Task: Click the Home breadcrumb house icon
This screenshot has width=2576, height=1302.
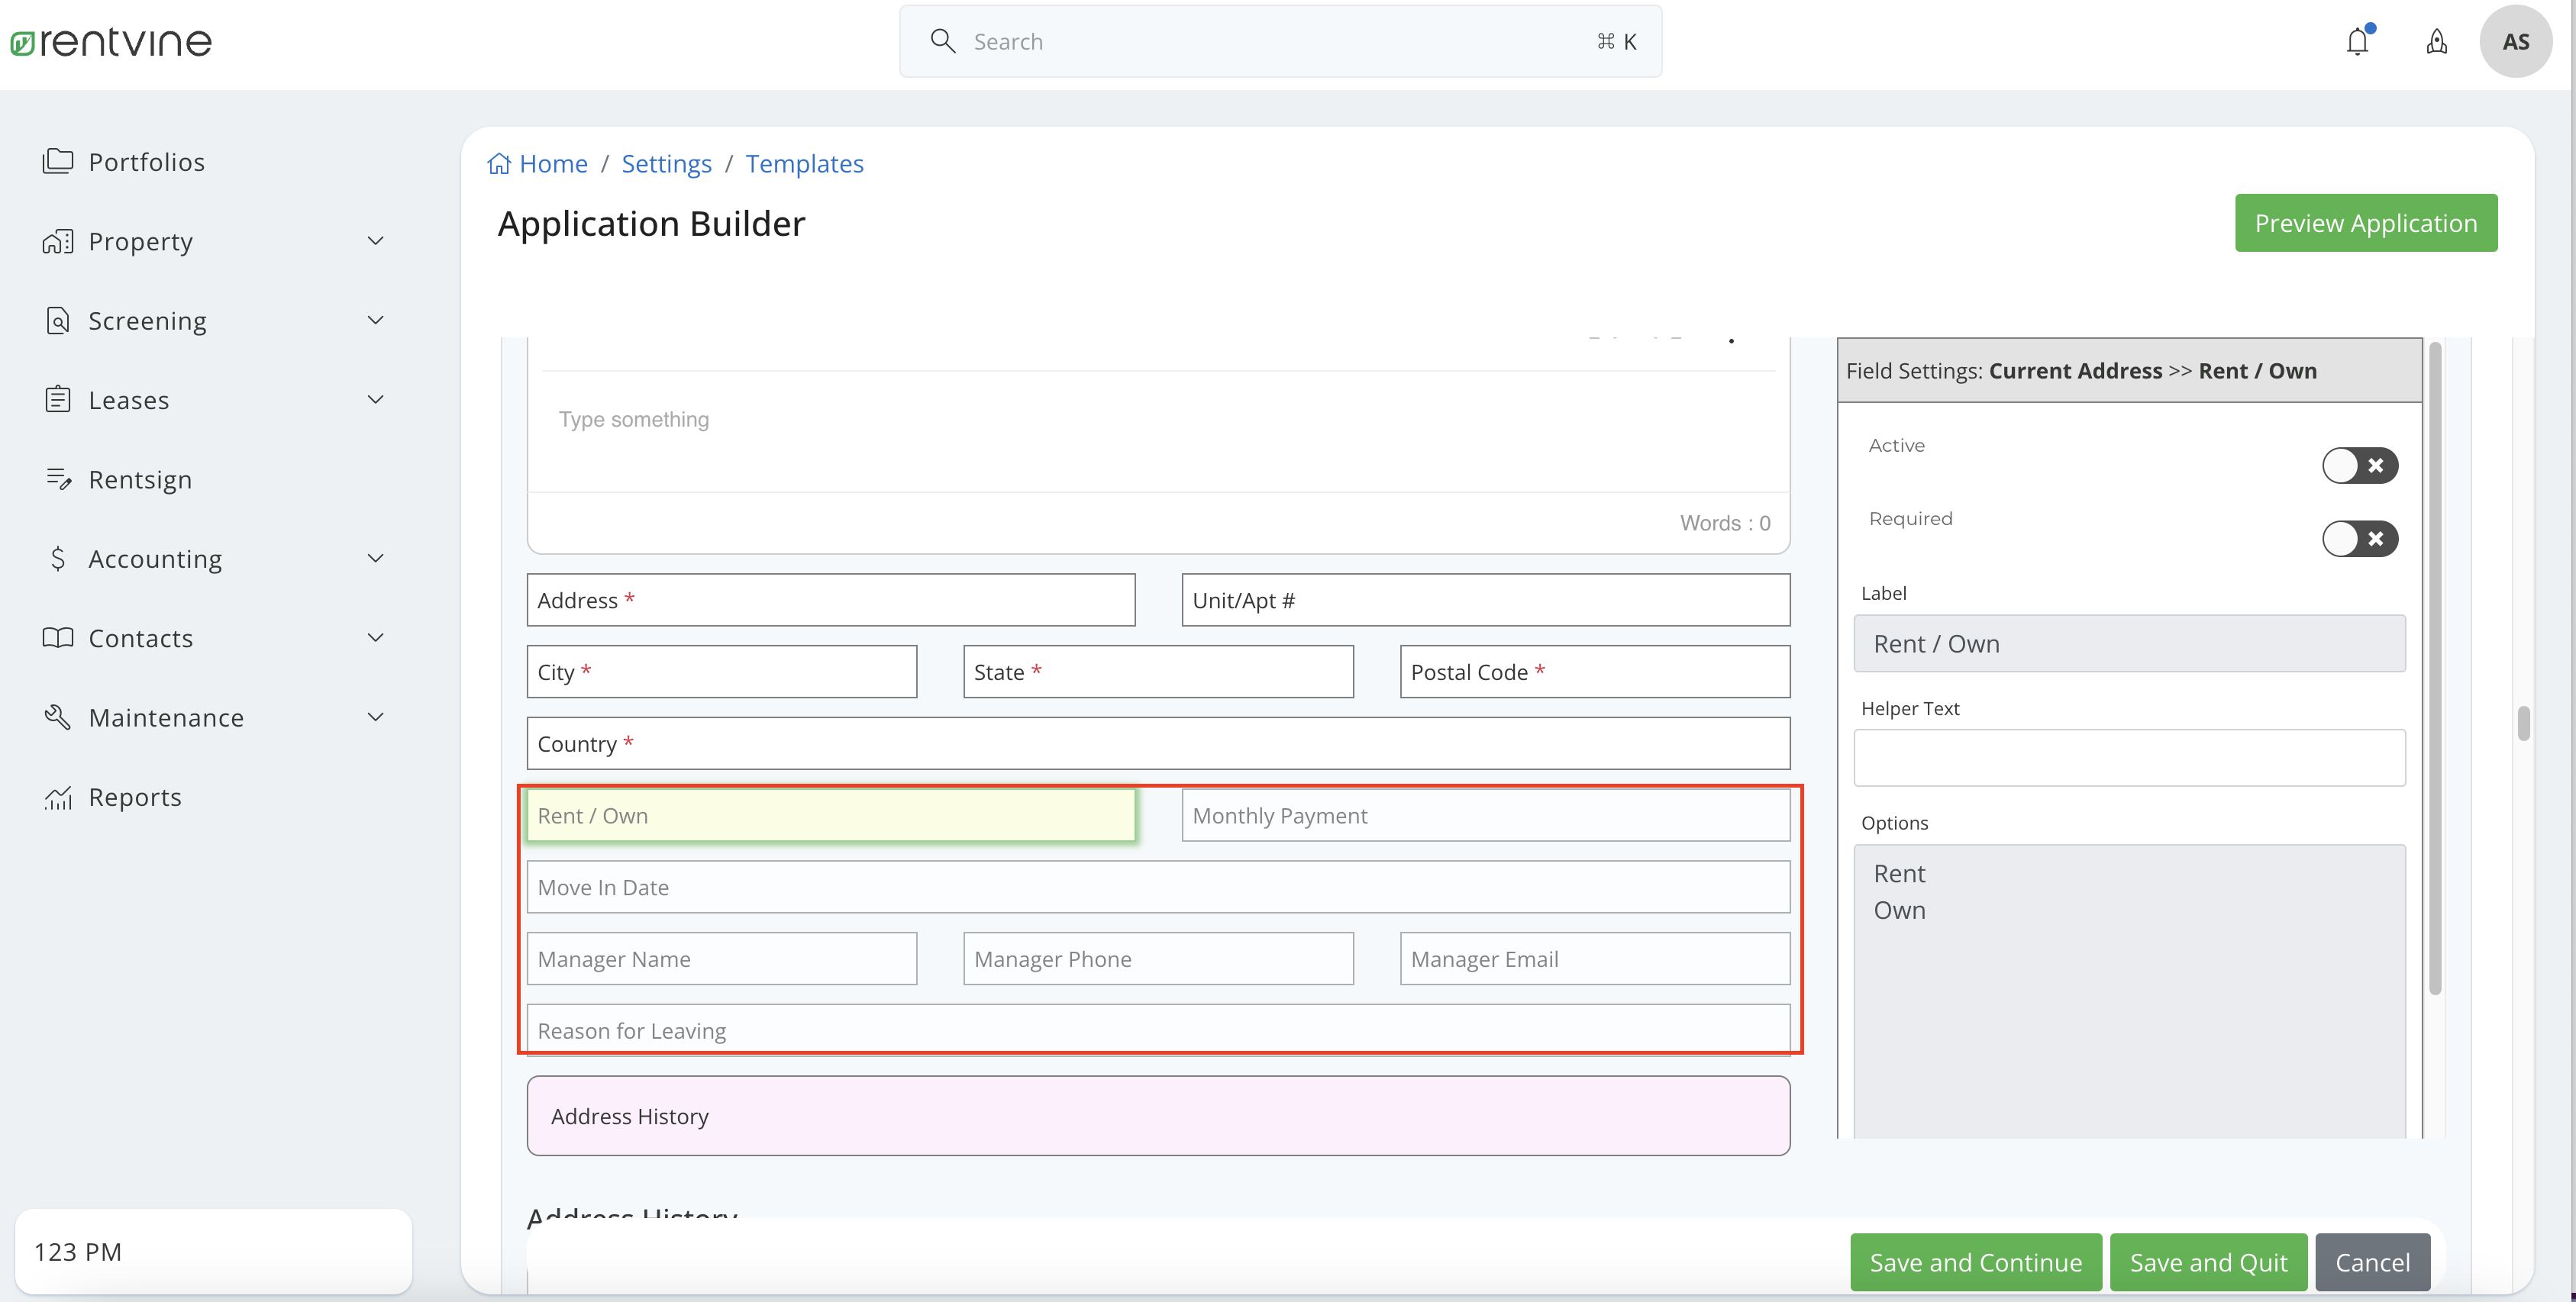Action: click(498, 164)
